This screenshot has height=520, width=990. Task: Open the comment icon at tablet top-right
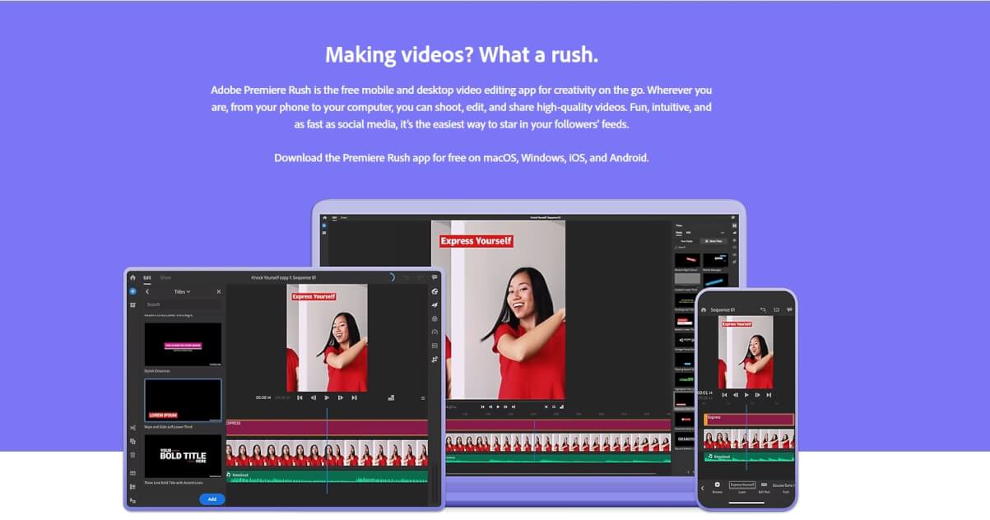click(x=435, y=278)
